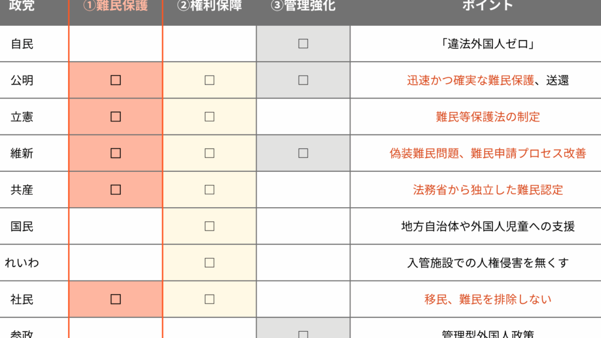601x338 pixels.
Task: Open the 法務省から独立した難民認定 text
Action: pyautogui.click(x=488, y=190)
